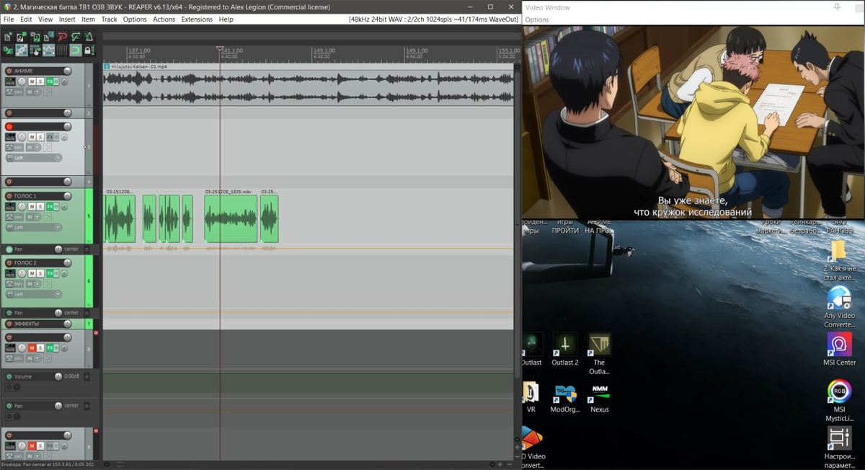Click the phase button on ГОЛОС 1 track
This screenshot has height=470, width=865.
64,206
